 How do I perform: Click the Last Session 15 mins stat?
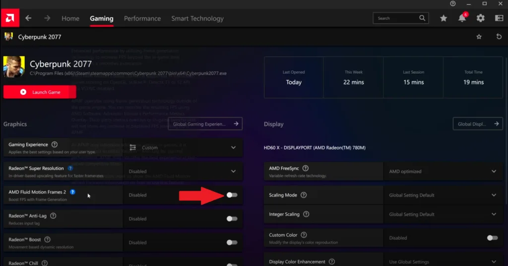tap(413, 78)
